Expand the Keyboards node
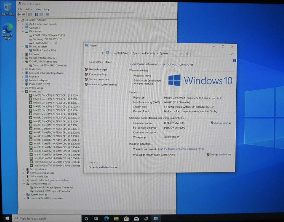The width and height of the screenshot is (284, 222). tap(23, 69)
